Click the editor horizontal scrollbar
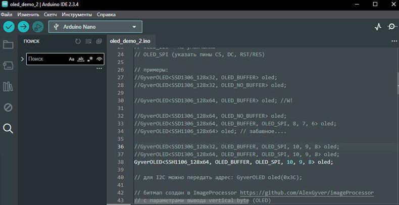The height and width of the screenshot is (205, 399). pos(191,201)
